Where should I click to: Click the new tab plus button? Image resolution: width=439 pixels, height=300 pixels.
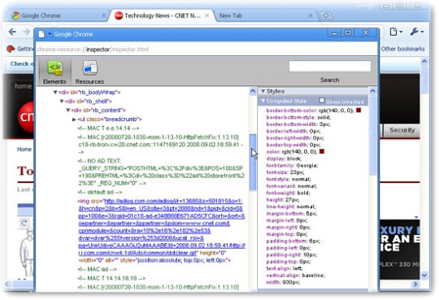[x=326, y=15]
